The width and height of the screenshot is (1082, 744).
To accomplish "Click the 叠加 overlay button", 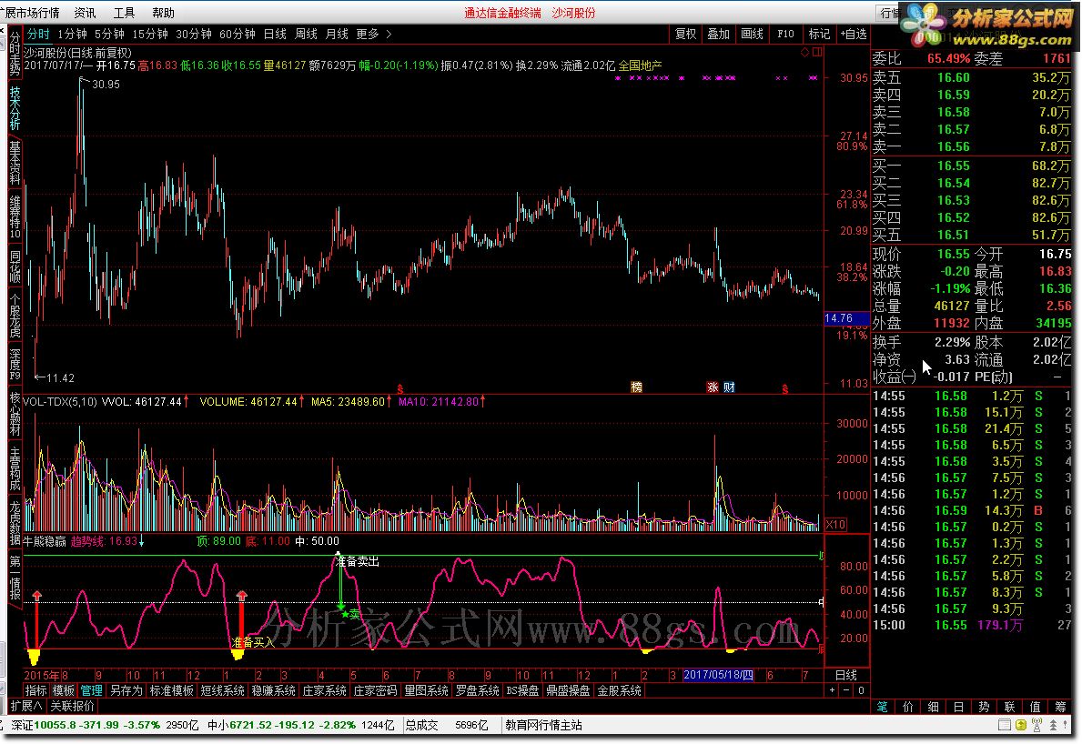I will pyautogui.click(x=718, y=34).
